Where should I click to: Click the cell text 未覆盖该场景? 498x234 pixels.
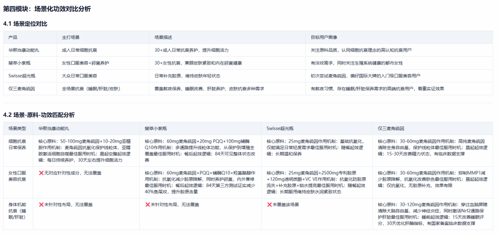tap(285, 205)
